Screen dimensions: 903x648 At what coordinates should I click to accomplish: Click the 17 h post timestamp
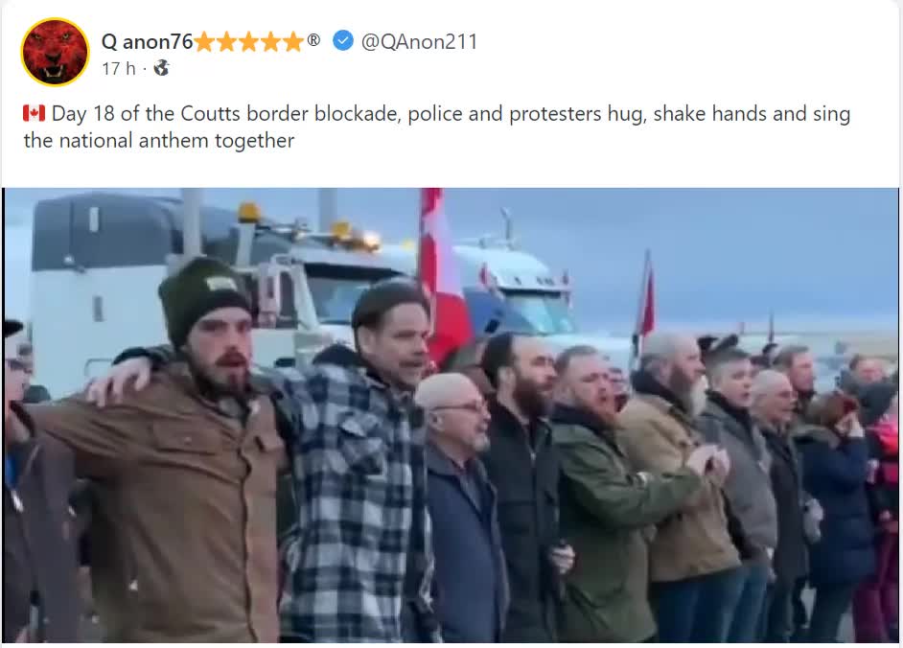pos(119,69)
